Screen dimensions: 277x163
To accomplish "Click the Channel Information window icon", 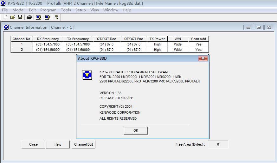I will (6, 27).
